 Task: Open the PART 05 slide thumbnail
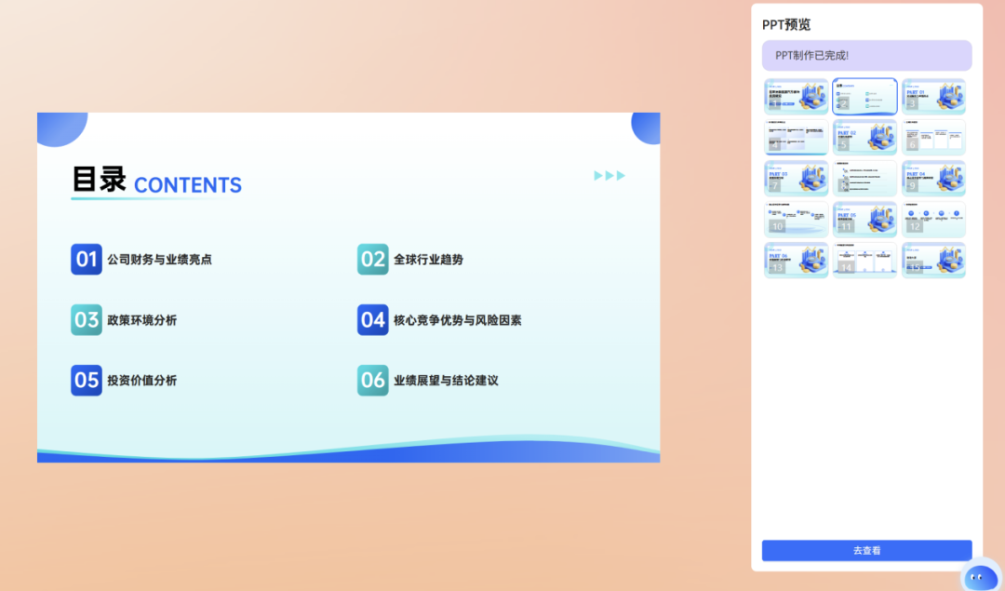point(864,219)
